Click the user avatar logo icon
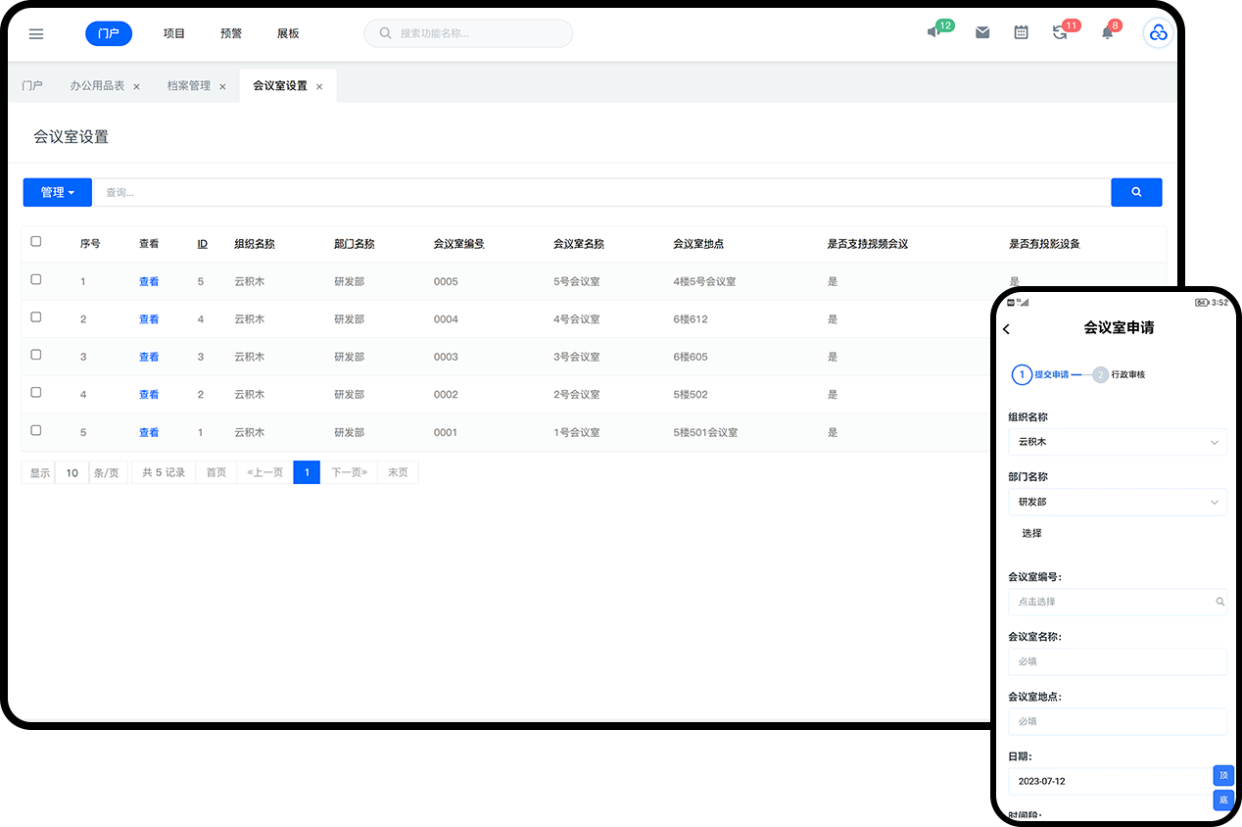This screenshot has height=827, width=1242. [x=1158, y=33]
